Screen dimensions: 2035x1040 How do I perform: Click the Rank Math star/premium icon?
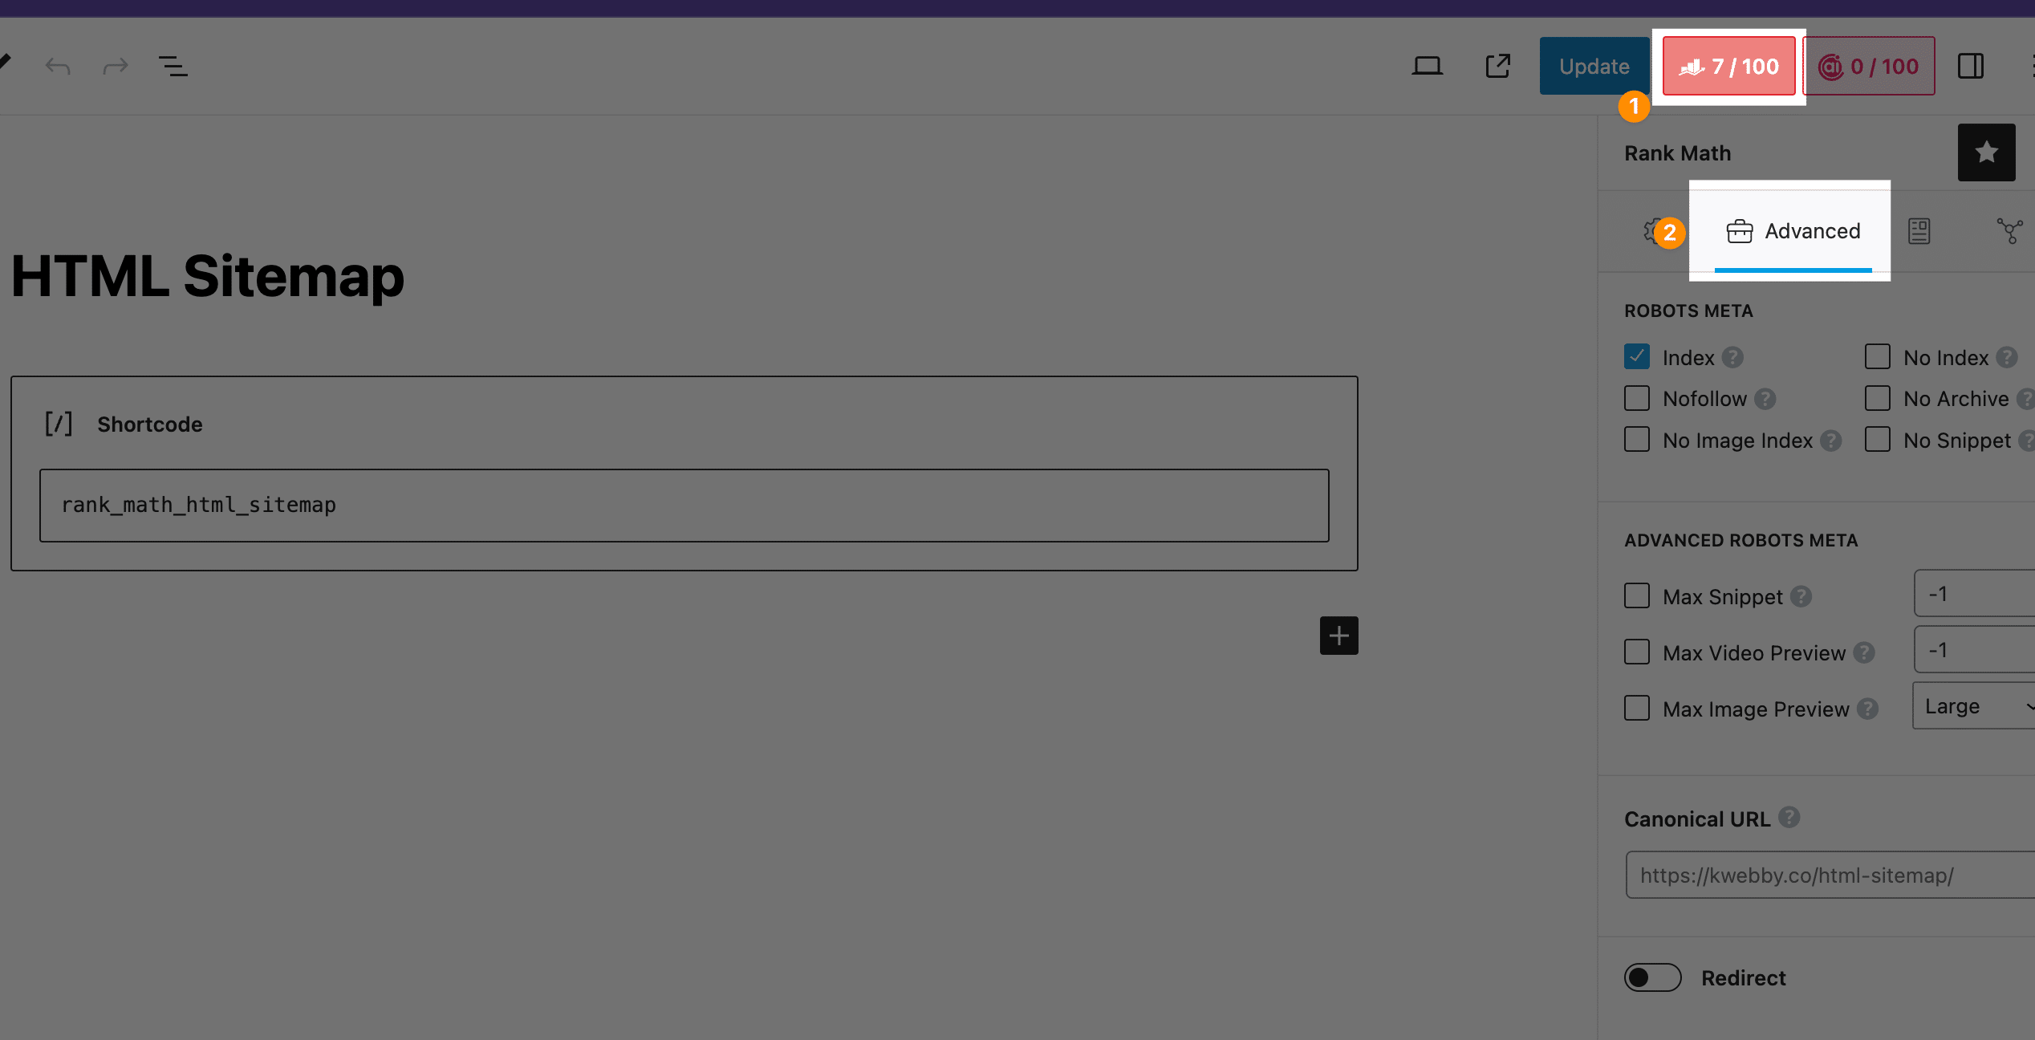(x=1988, y=151)
